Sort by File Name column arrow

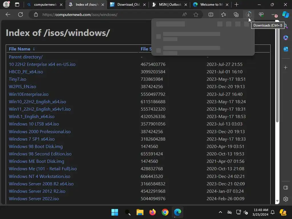(34, 49)
